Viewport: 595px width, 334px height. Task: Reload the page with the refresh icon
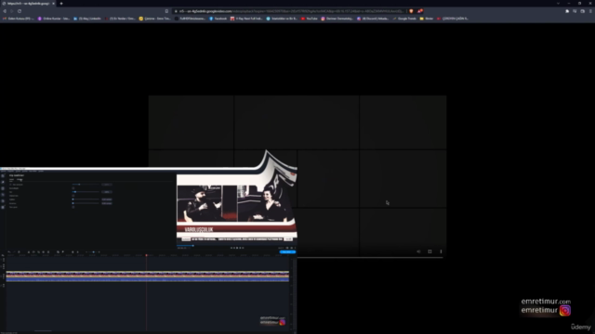pos(20,11)
